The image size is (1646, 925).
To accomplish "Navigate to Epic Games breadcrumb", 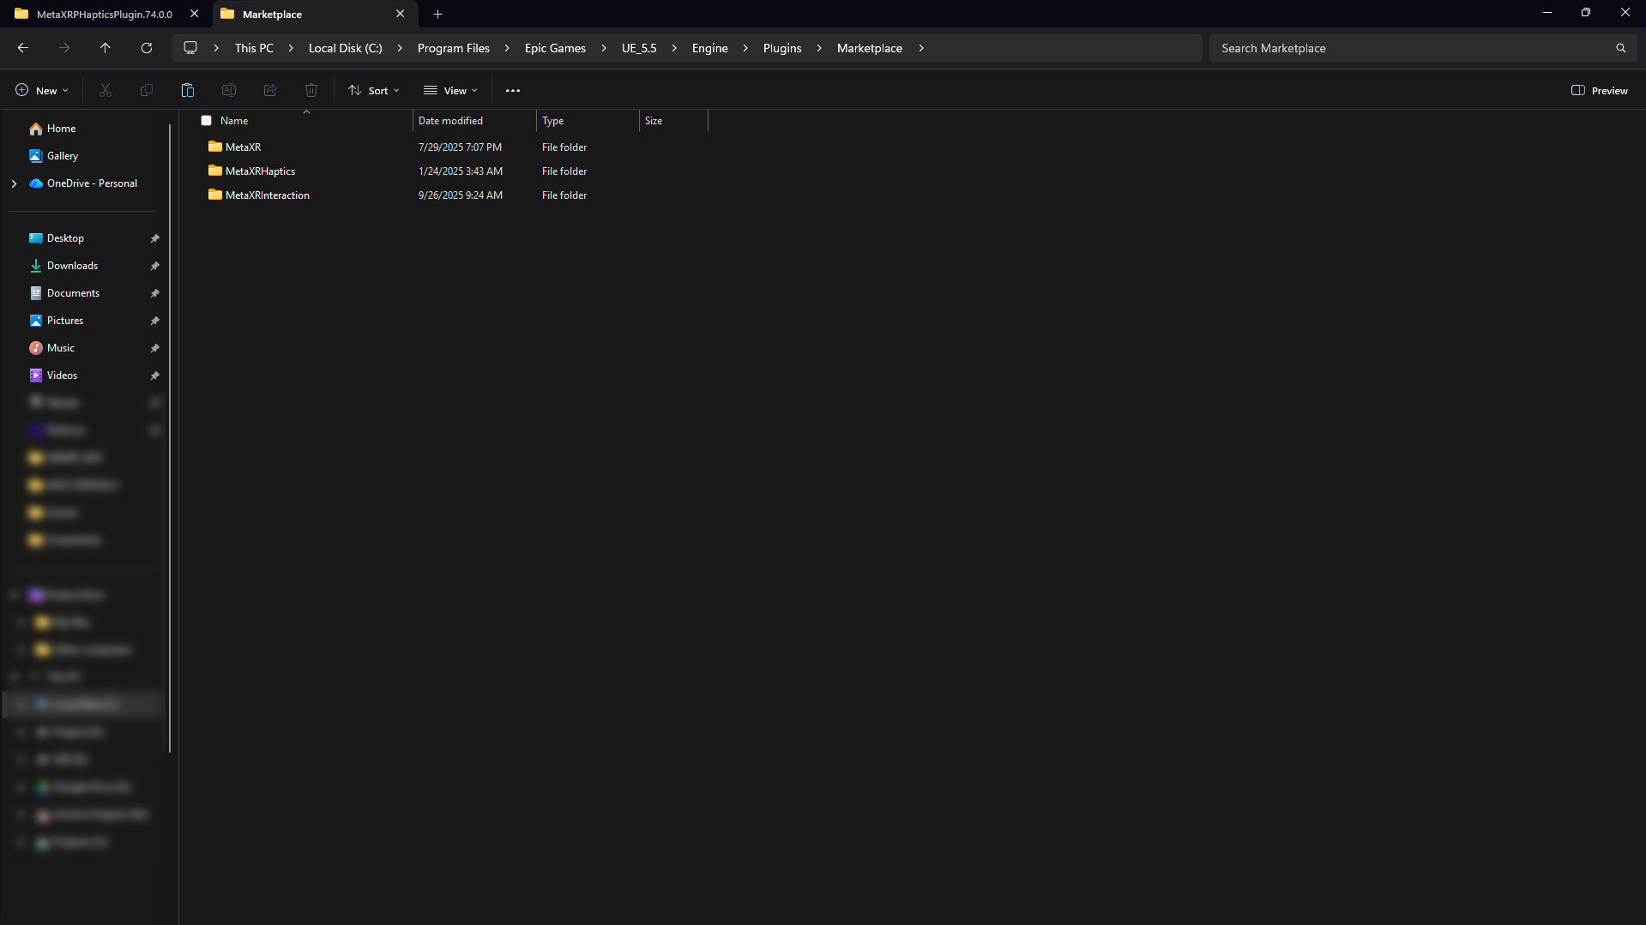I will pyautogui.click(x=555, y=48).
